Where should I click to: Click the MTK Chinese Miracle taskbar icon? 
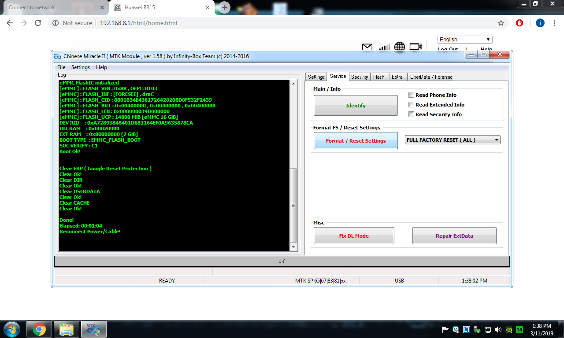pyautogui.click(x=93, y=329)
